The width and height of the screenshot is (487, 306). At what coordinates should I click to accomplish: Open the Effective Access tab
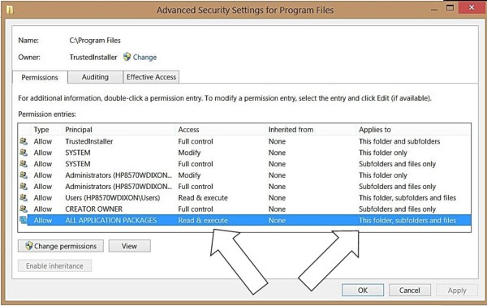pyautogui.click(x=151, y=77)
